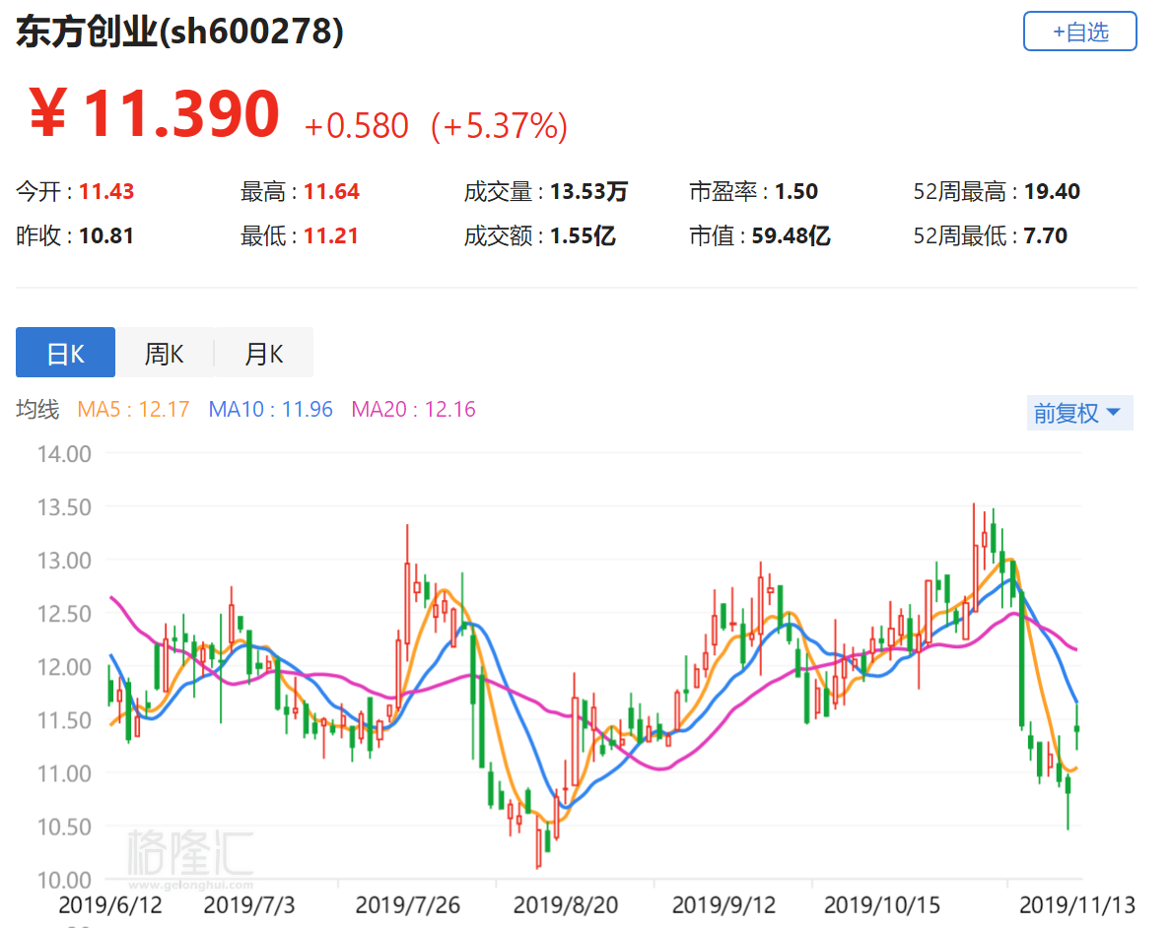
Task: Click the 10.50 price axis label
Action: [64, 828]
